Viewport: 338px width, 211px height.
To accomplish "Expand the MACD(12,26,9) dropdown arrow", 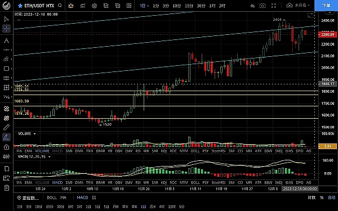I will 50,157.
